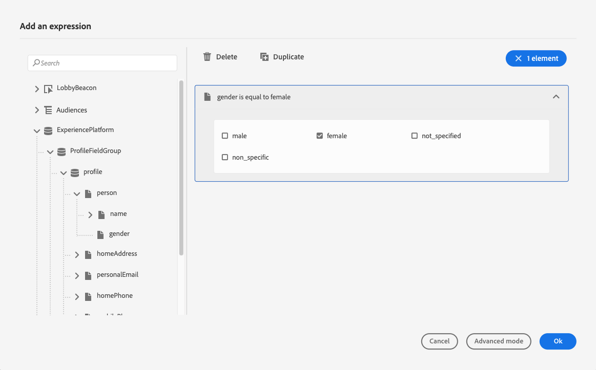The image size is (596, 370).
Task: Click the Audiences list icon
Action: 48,110
